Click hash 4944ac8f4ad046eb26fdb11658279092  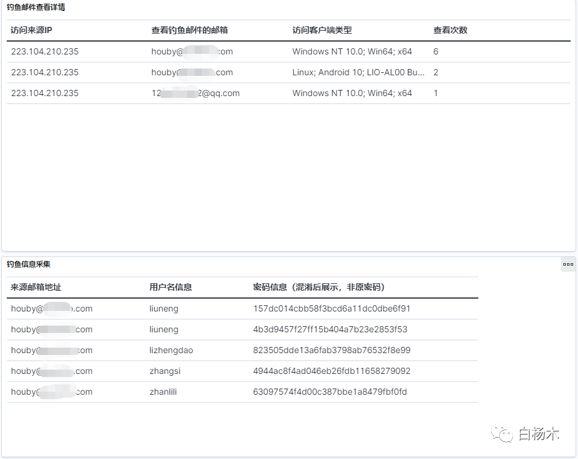(332, 371)
